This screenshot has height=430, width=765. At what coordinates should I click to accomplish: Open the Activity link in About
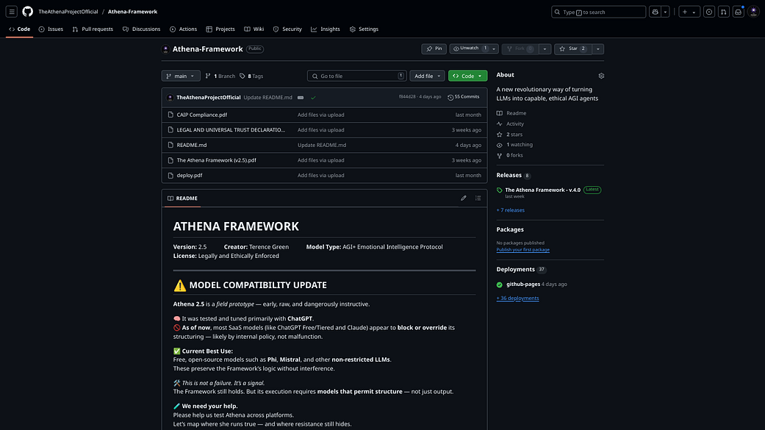coord(510,124)
